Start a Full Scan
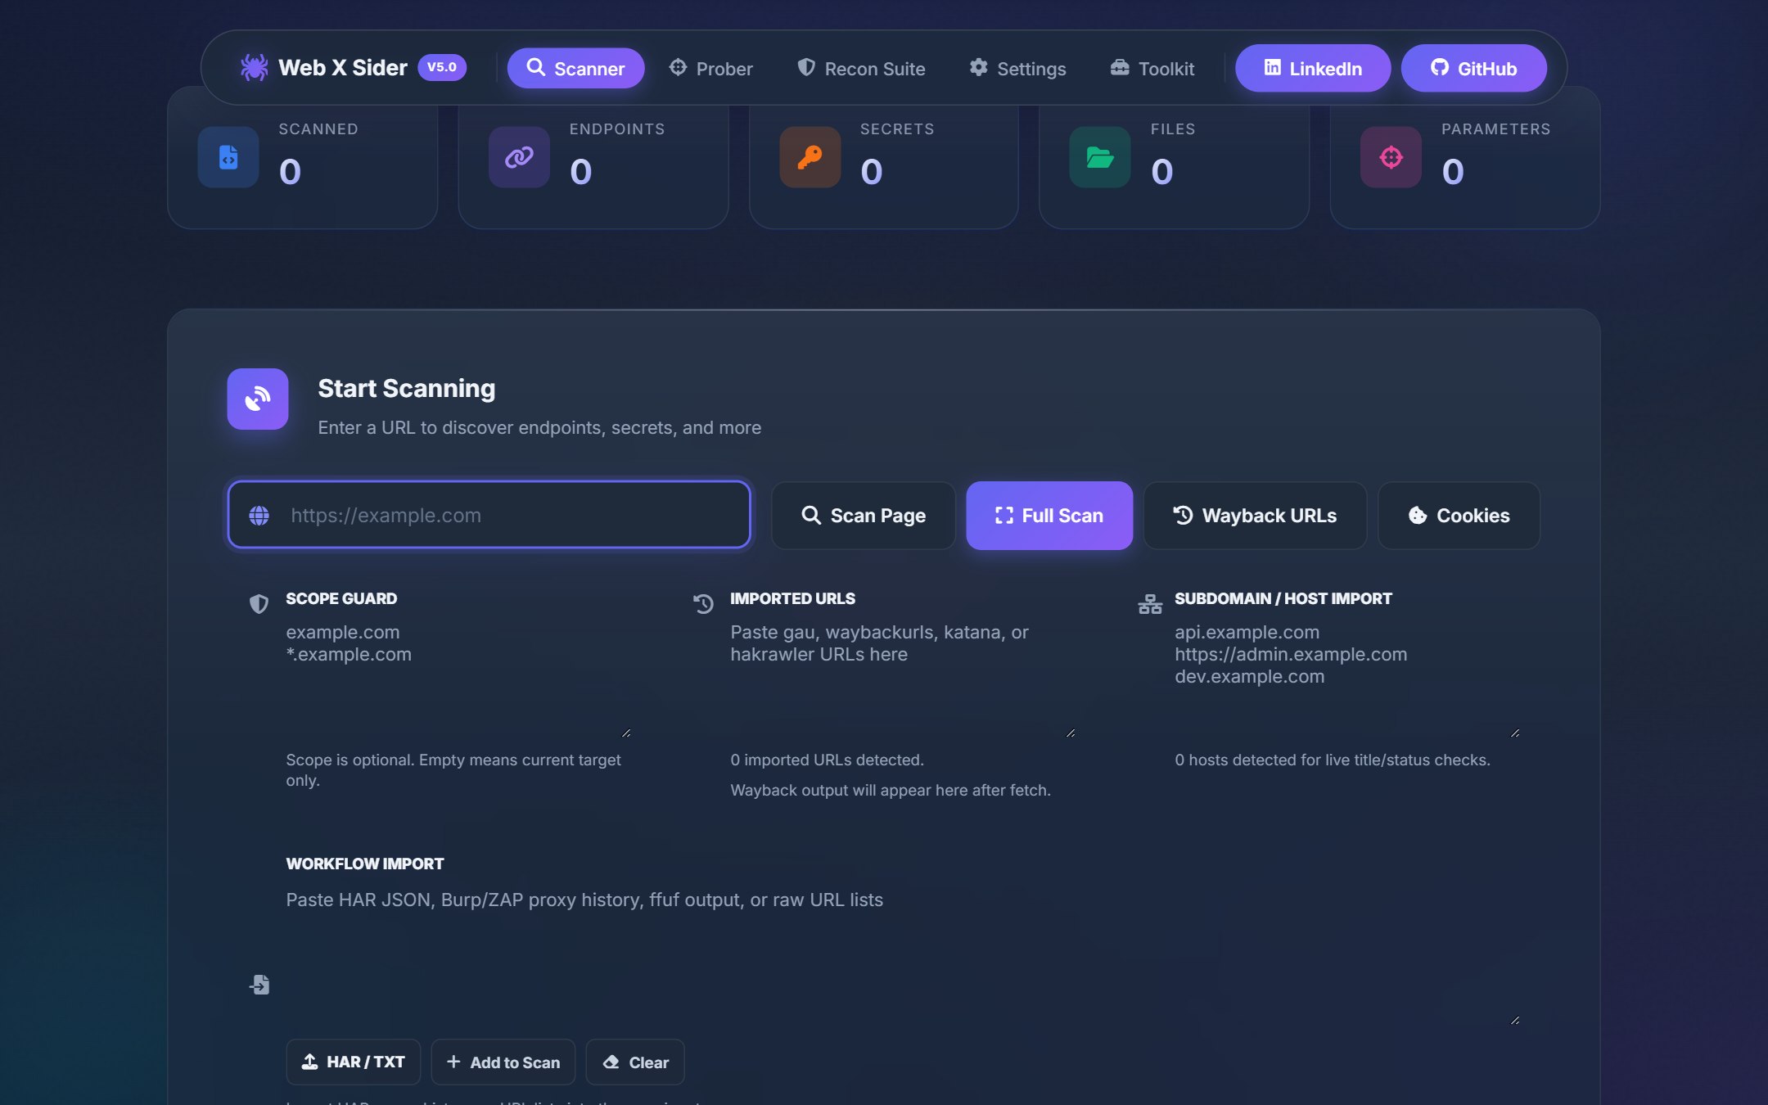This screenshot has height=1105, width=1768. pyautogui.click(x=1049, y=516)
